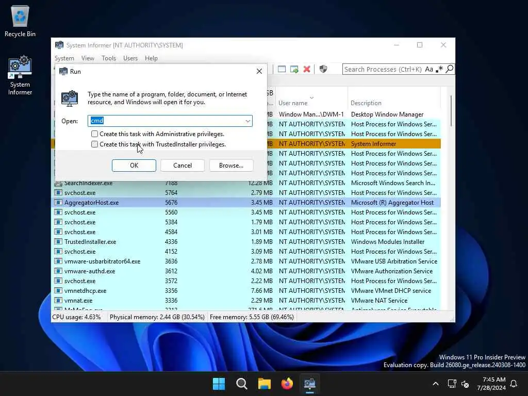Open the System menu

64,58
